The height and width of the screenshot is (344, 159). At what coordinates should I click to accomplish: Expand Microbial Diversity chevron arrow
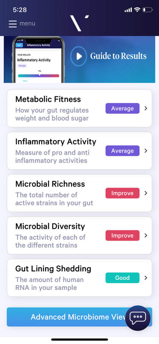click(x=146, y=235)
